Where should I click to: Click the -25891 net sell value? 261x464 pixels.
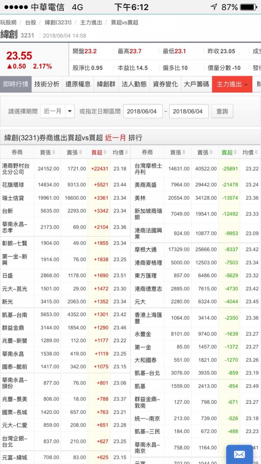[230, 169]
